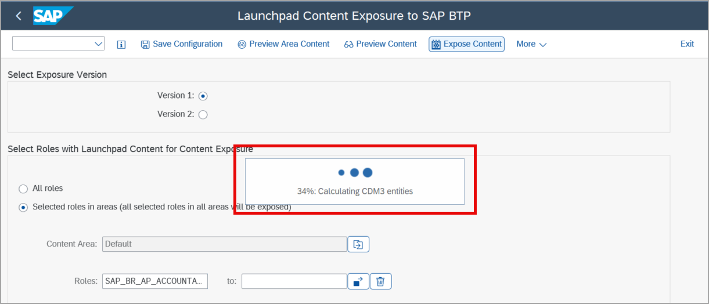Click the Roles 'to' input field
Viewport: 709px width, 304px height.
click(x=294, y=281)
